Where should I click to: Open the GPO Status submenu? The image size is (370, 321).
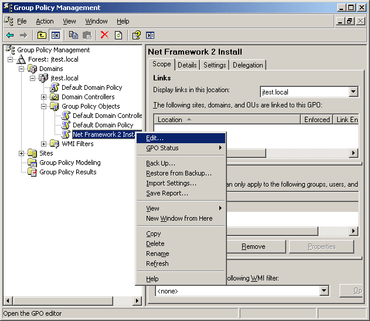[181, 148]
